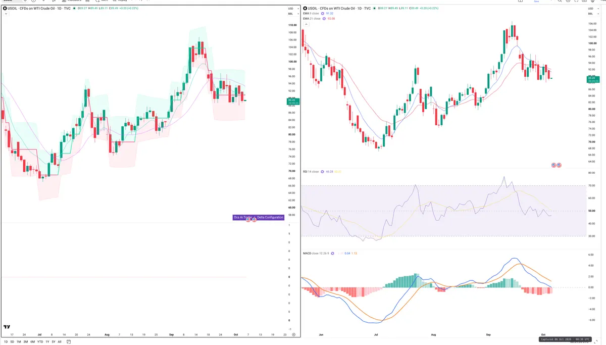Click RSI value 46.28
The width and height of the screenshot is (606, 345).
[x=330, y=172]
